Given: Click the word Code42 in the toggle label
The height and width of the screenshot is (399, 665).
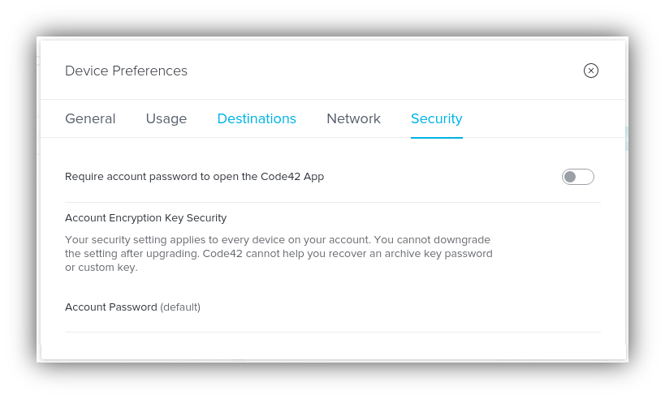Looking at the screenshot, I should pos(280,176).
